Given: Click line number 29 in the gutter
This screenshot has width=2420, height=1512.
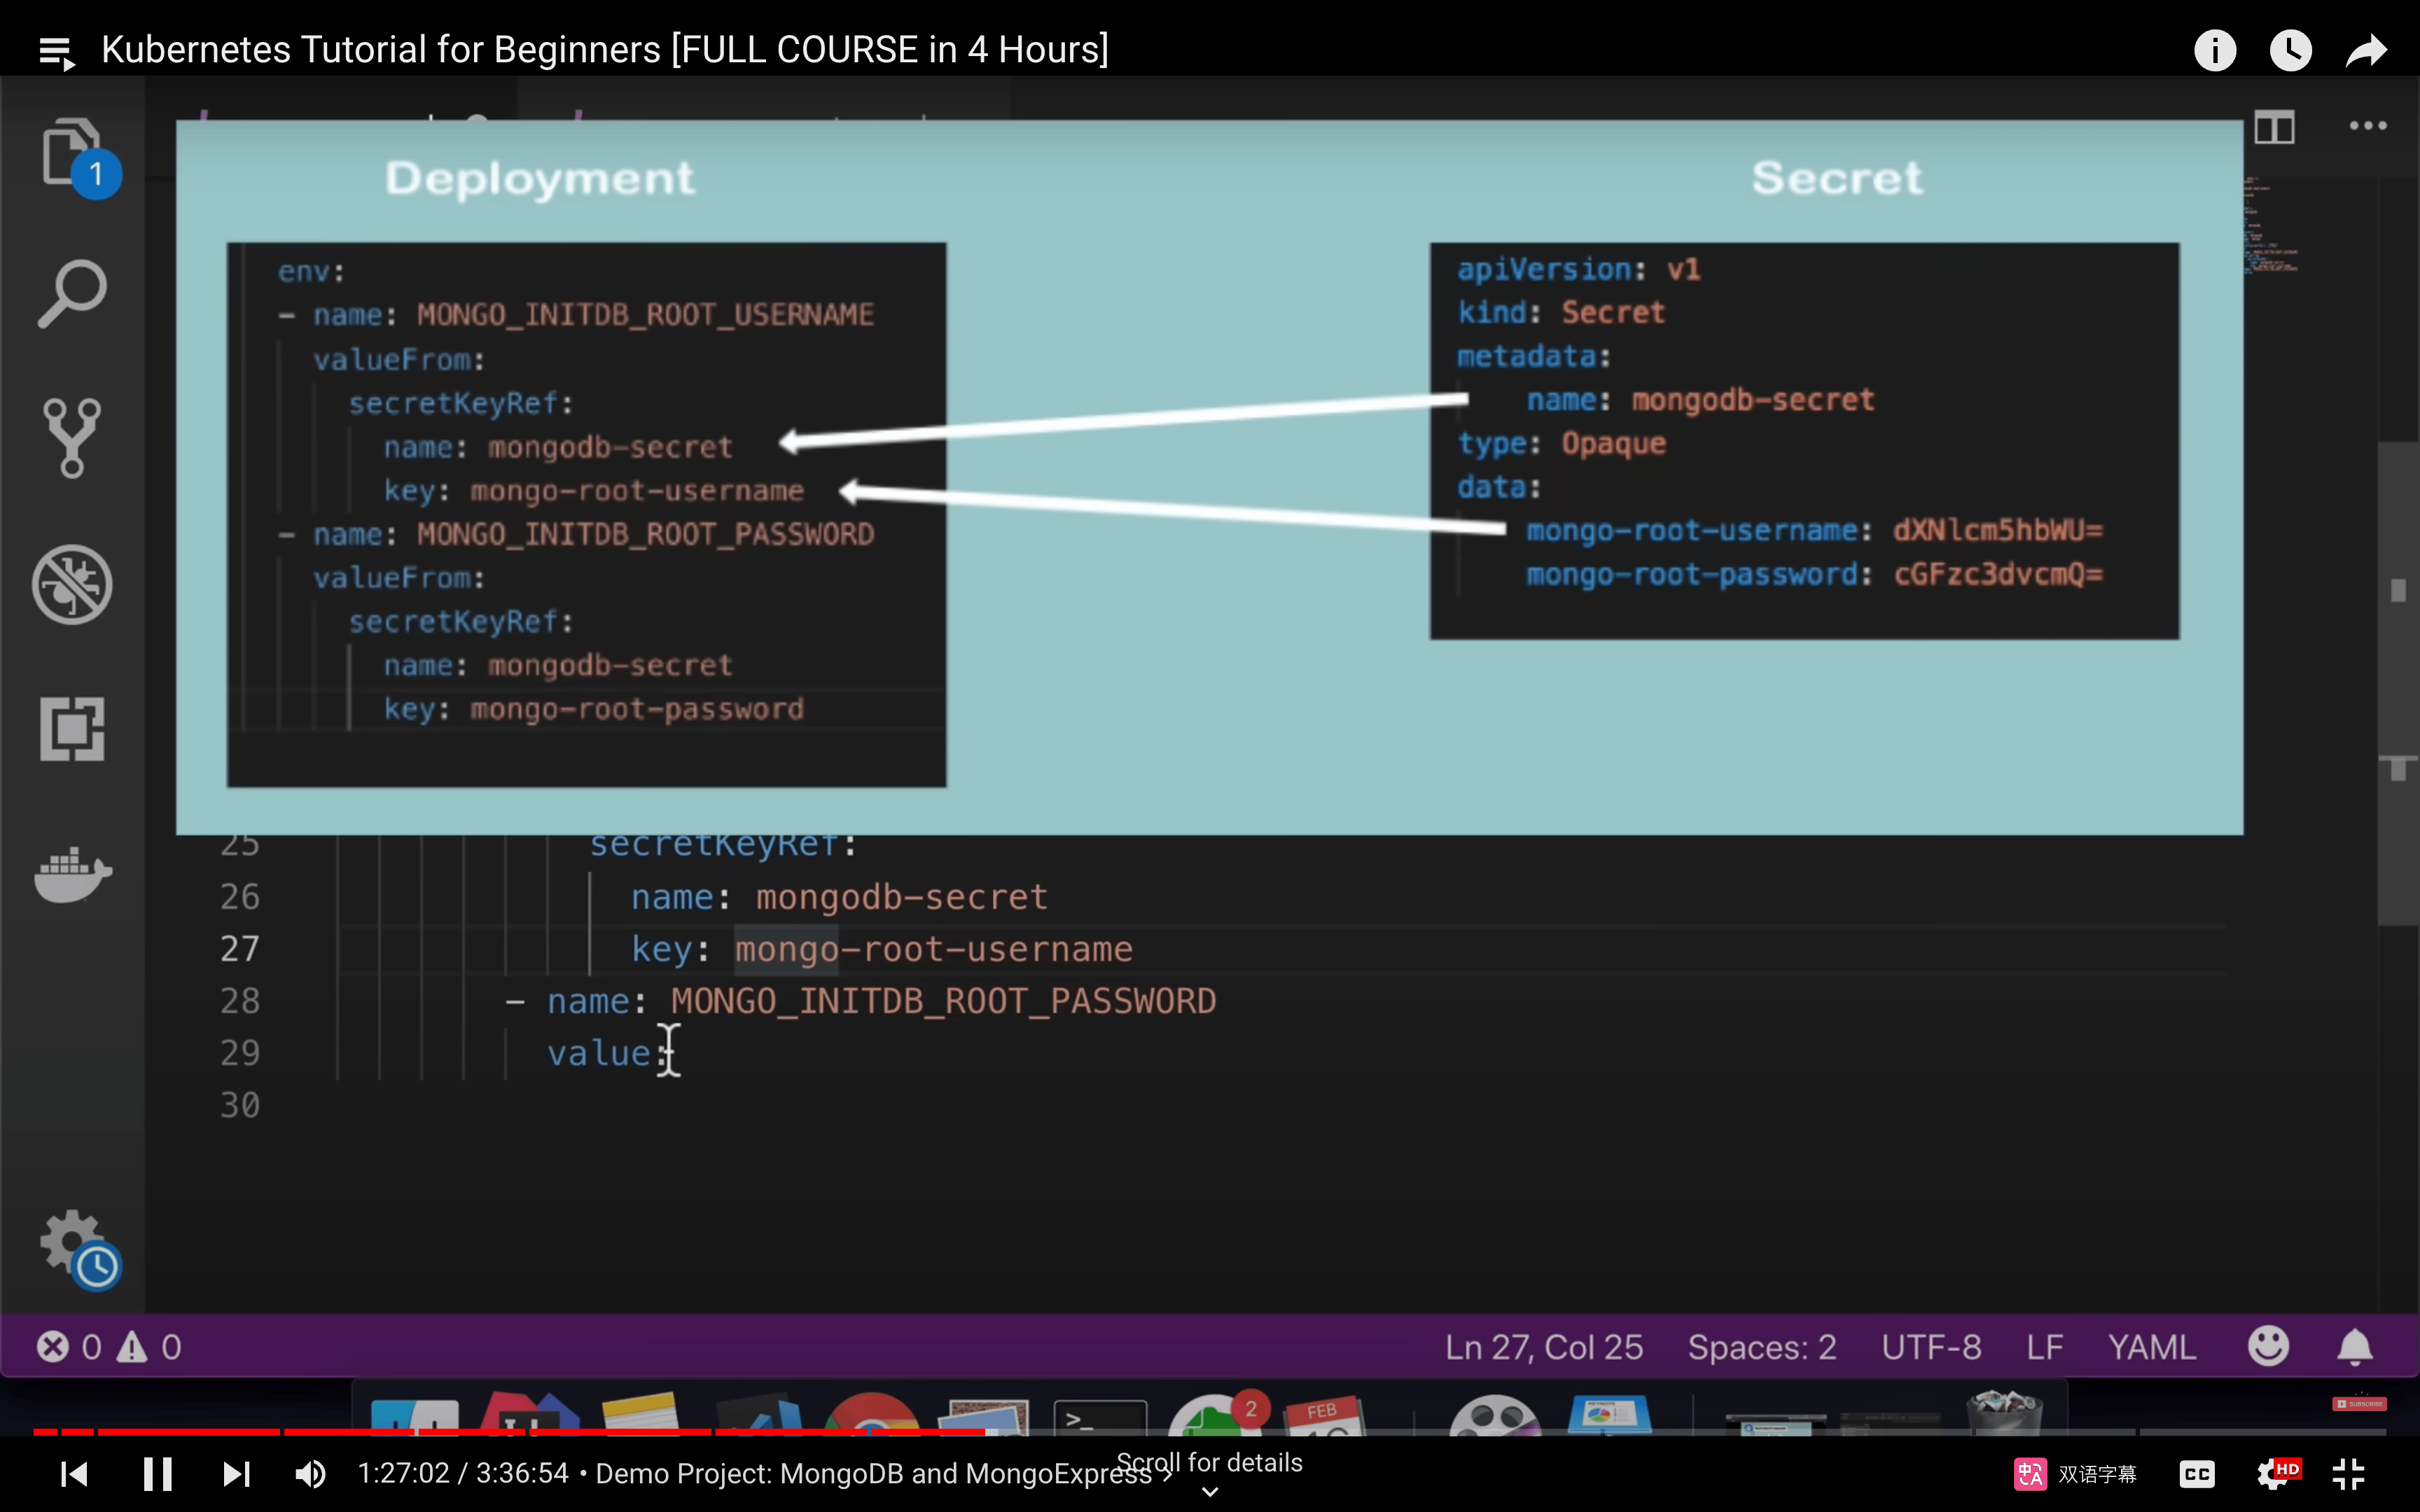Looking at the screenshot, I should tap(240, 1053).
